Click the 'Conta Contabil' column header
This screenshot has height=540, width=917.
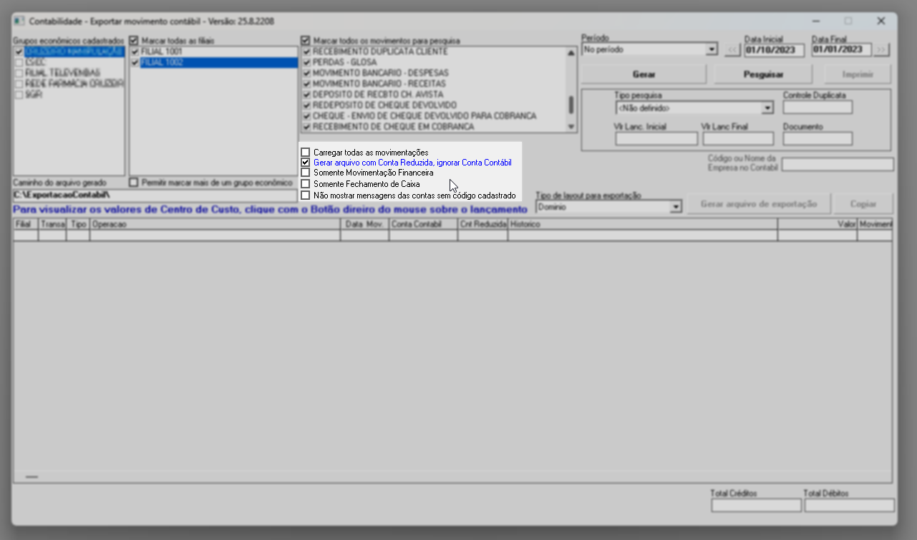click(x=424, y=224)
